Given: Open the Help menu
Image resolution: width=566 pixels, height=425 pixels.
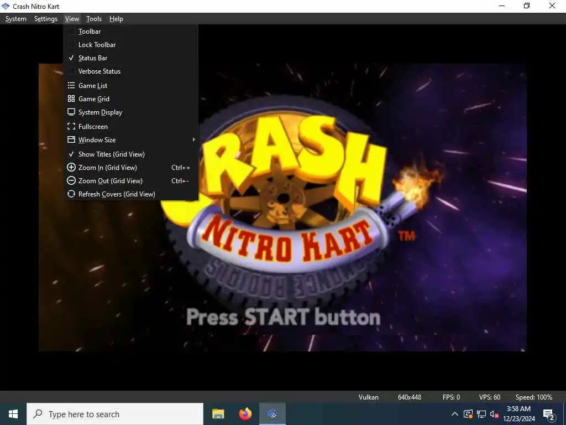Looking at the screenshot, I should (116, 19).
